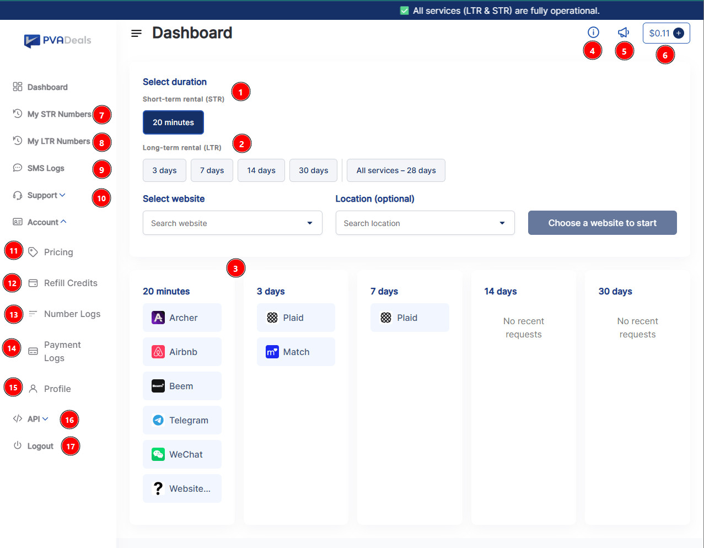
Task: Click the Archer service icon
Action: (158, 318)
